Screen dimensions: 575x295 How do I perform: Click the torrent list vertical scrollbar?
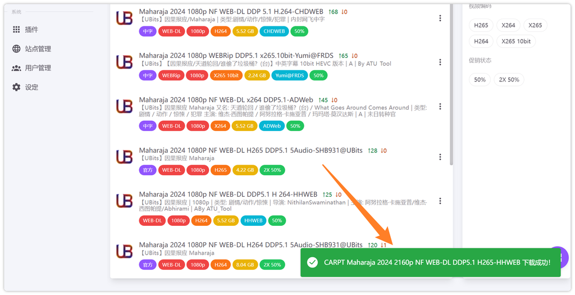pos(451,84)
